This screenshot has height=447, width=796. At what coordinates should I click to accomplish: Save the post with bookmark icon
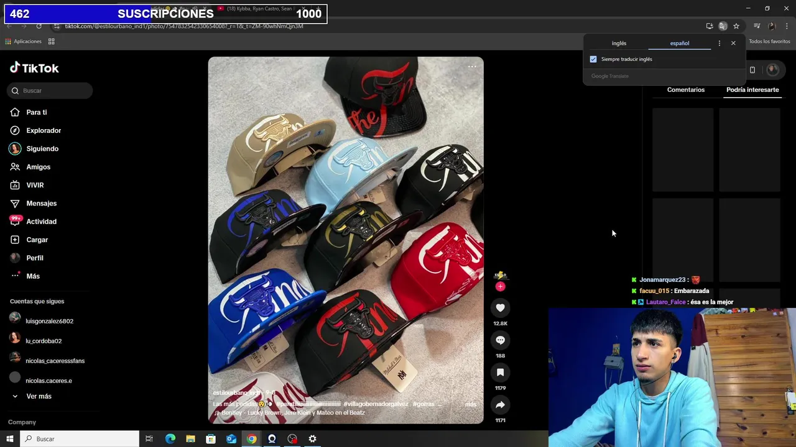[x=500, y=372]
